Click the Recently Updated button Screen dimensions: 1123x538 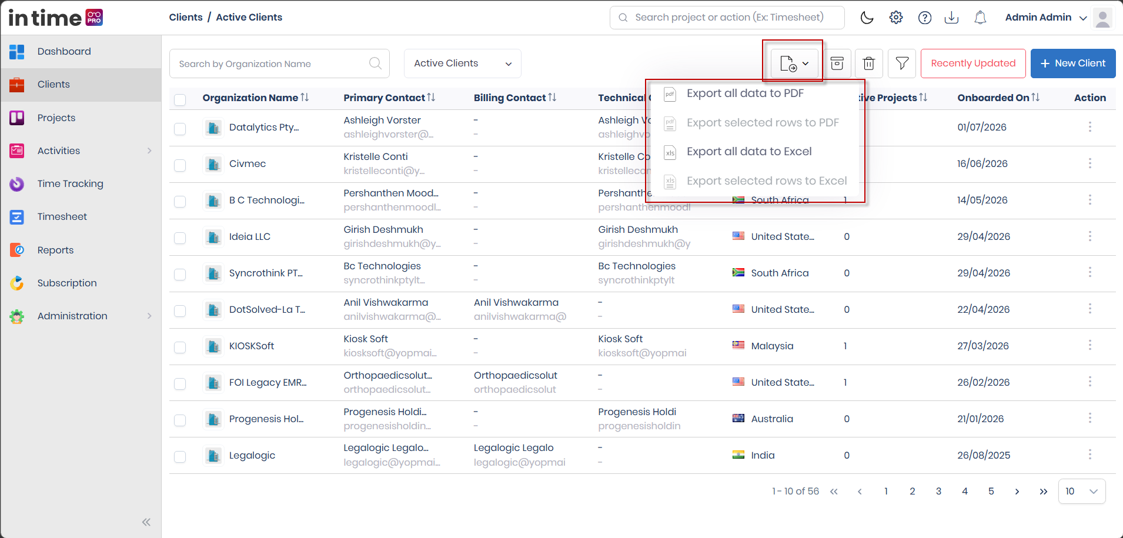[973, 64]
